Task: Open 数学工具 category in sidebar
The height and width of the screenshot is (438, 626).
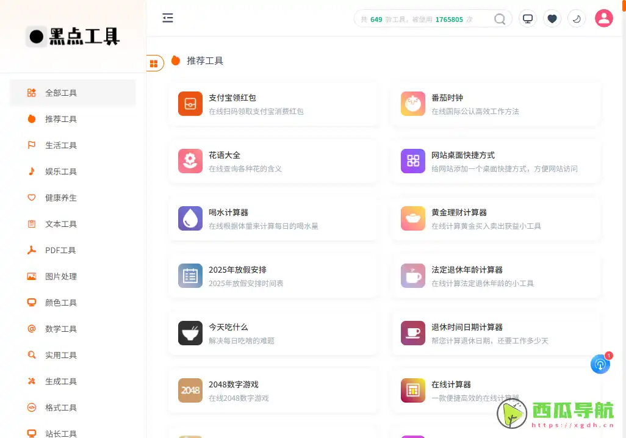Action: [x=73, y=329]
